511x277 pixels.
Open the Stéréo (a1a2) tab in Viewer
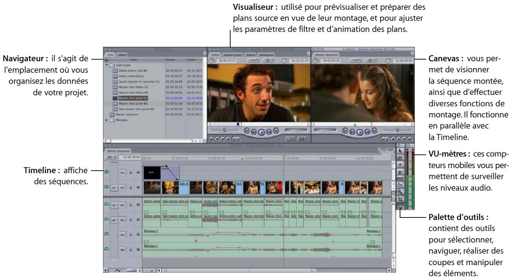234,54
